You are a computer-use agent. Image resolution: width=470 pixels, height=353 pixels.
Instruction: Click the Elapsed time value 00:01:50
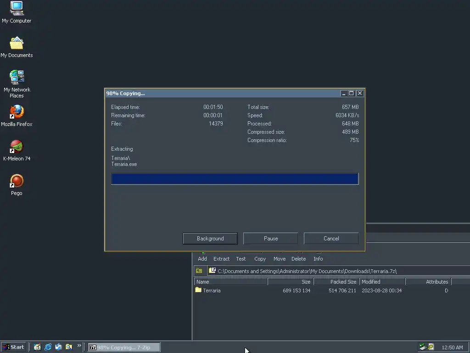coord(213,107)
